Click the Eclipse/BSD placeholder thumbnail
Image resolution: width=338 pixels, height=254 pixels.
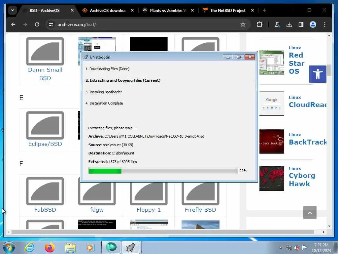pos(45,125)
